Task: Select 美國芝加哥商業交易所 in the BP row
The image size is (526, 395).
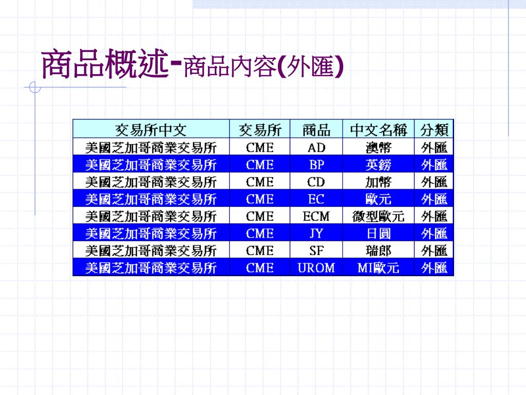Action: (x=151, y=164)
